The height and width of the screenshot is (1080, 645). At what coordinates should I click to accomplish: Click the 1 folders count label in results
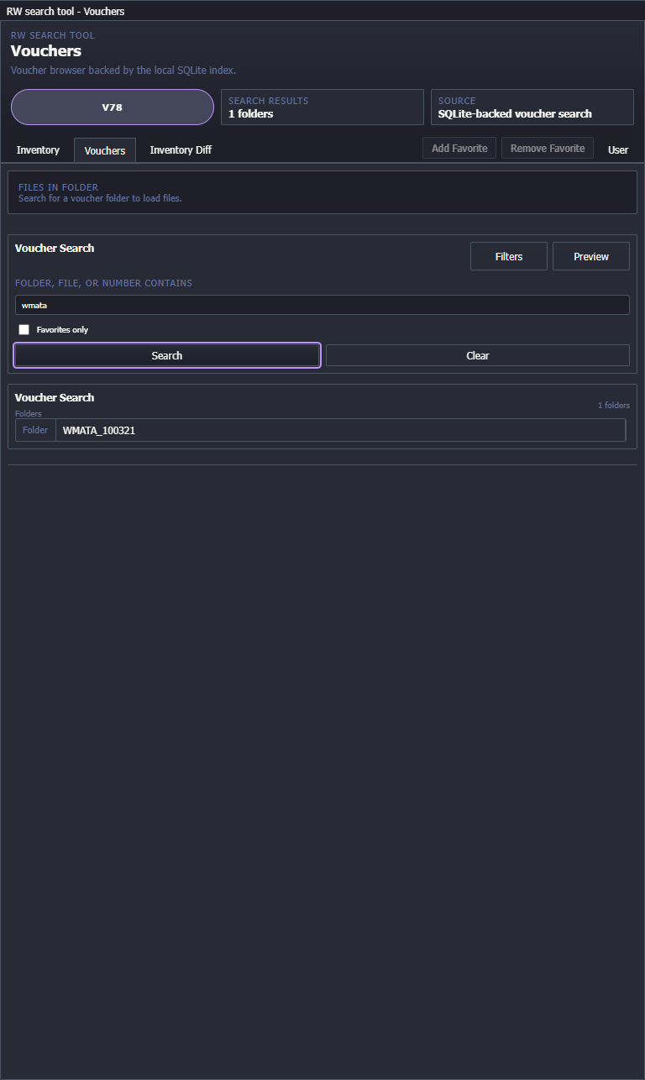(x=613, y=406)
